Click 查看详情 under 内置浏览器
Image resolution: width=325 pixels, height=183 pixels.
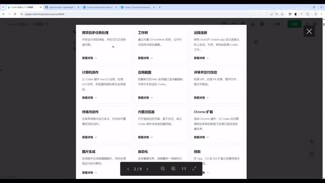click(x=145, y=137)
